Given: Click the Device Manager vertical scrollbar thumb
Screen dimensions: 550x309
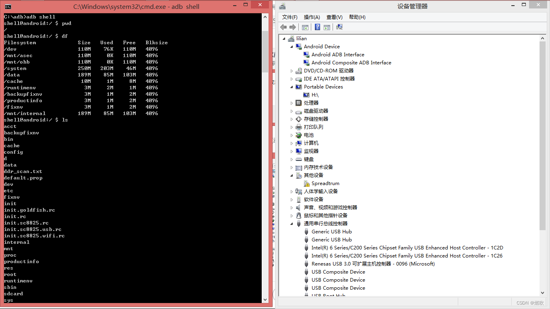Looking at the screenshot, I should coord(542,136).
